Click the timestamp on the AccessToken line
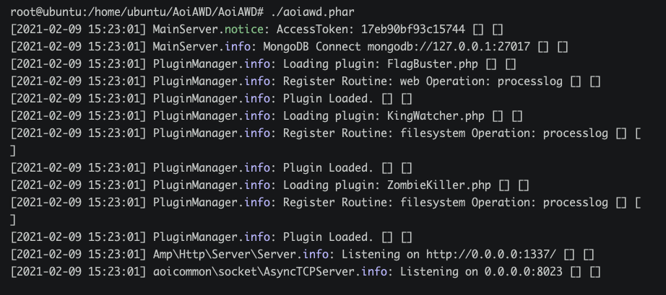 pyautogui.click(x=78, y=30)
